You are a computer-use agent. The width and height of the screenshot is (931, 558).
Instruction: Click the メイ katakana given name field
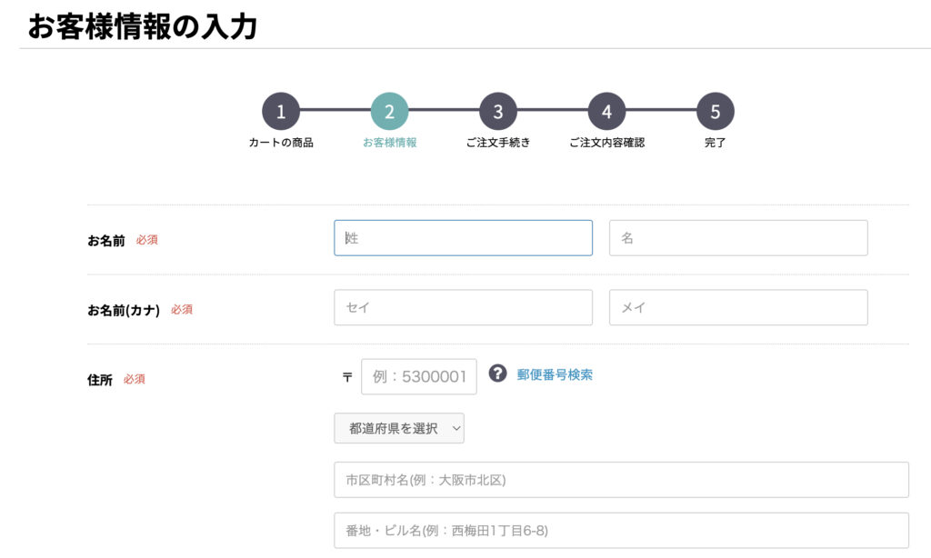click(x=738, y=308)
